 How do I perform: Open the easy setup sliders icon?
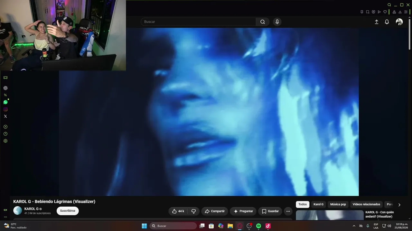point(406,12)
